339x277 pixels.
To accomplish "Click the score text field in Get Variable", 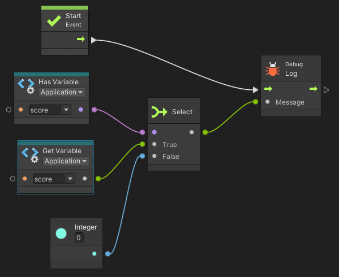I will point(49,179).
